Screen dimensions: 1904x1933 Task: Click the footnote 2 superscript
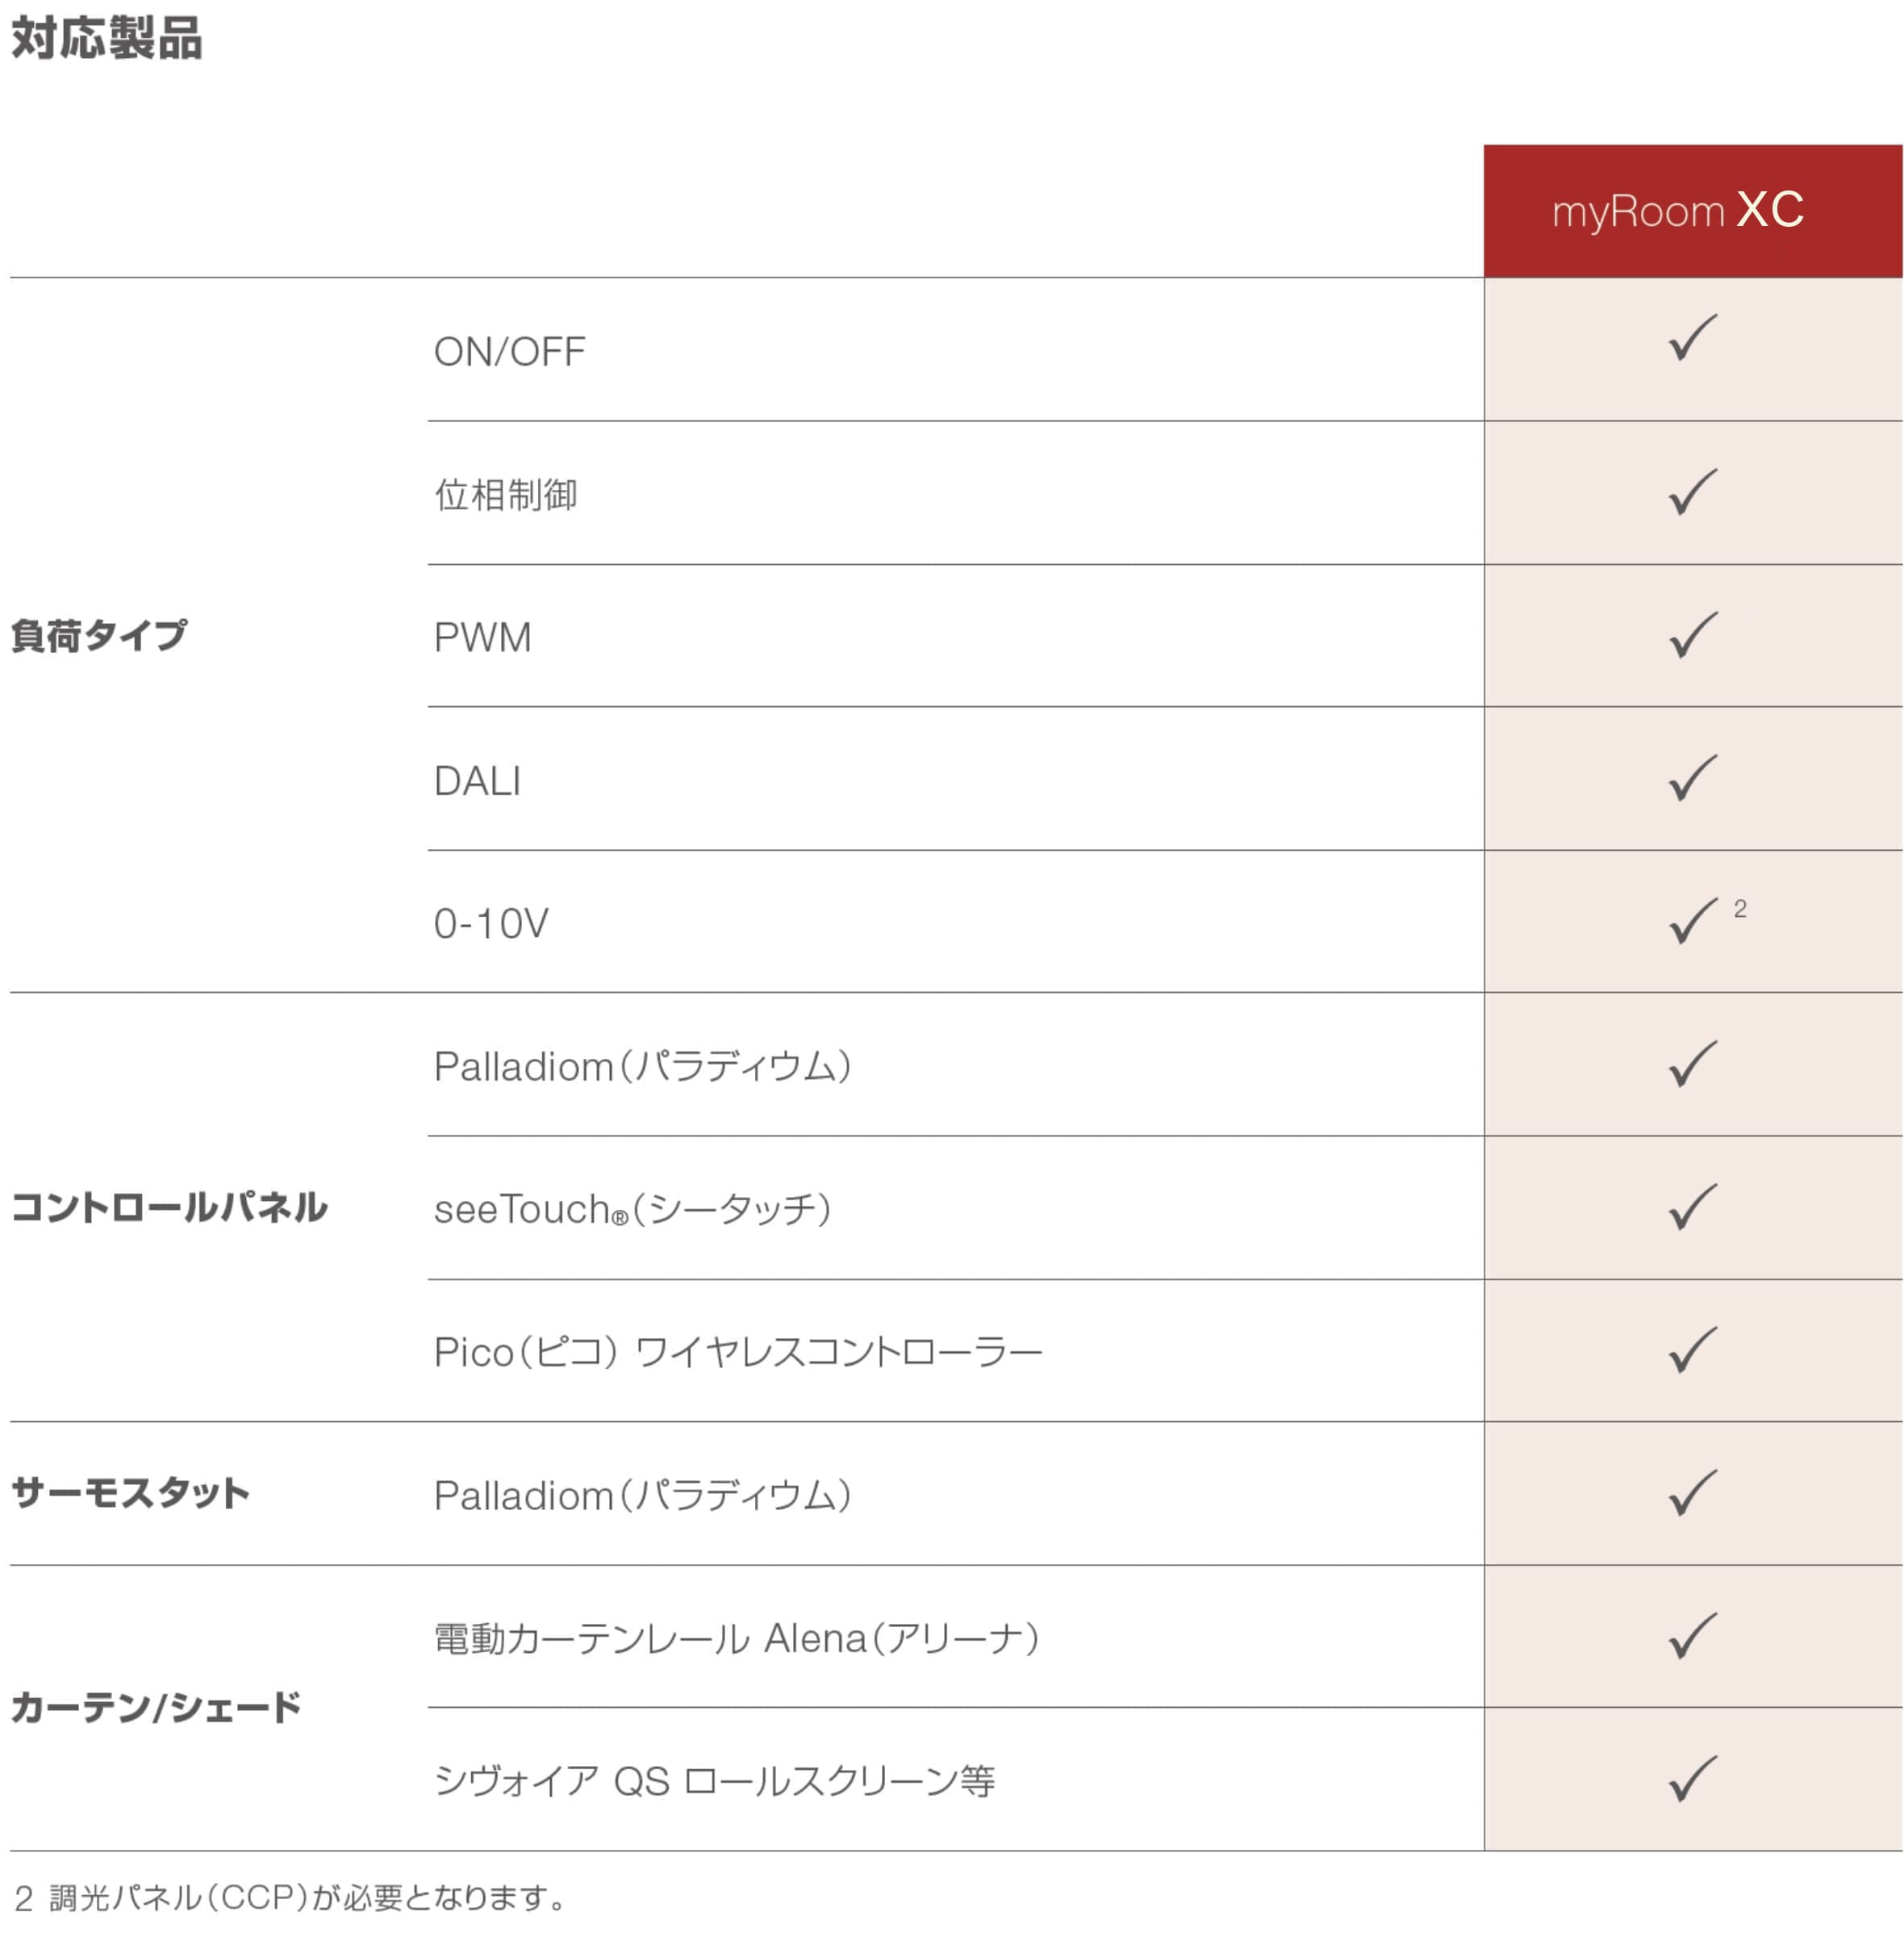[x=1740, y=909]
